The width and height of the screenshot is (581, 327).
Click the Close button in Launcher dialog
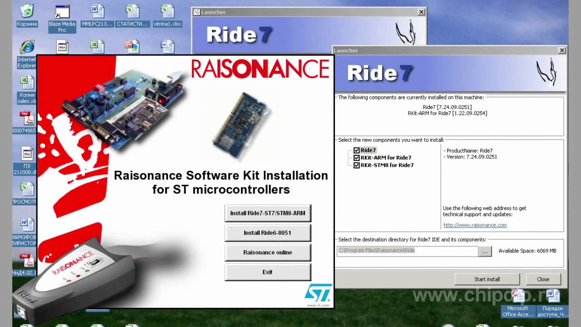pos(543,279)
